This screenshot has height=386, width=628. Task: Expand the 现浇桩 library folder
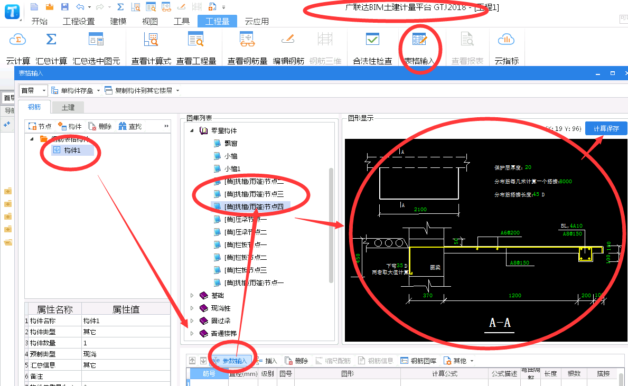tap(192, 308)
